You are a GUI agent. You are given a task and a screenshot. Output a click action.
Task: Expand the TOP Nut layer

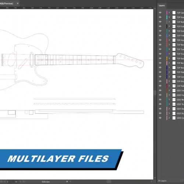169,22
